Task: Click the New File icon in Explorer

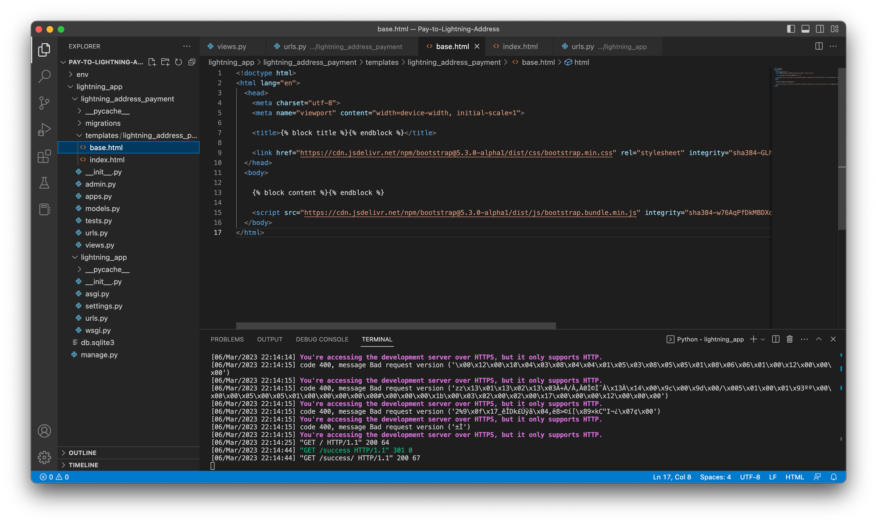Action: [x=152, y=62]
